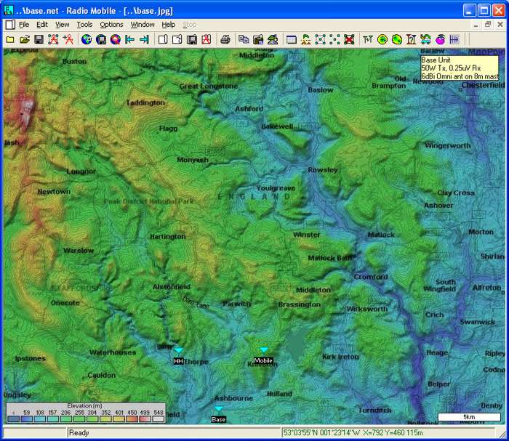The height and width of the screenshot is (441, 509).
Task: Click the magenta ball with eye icon
Action: [x=440, y=39]
